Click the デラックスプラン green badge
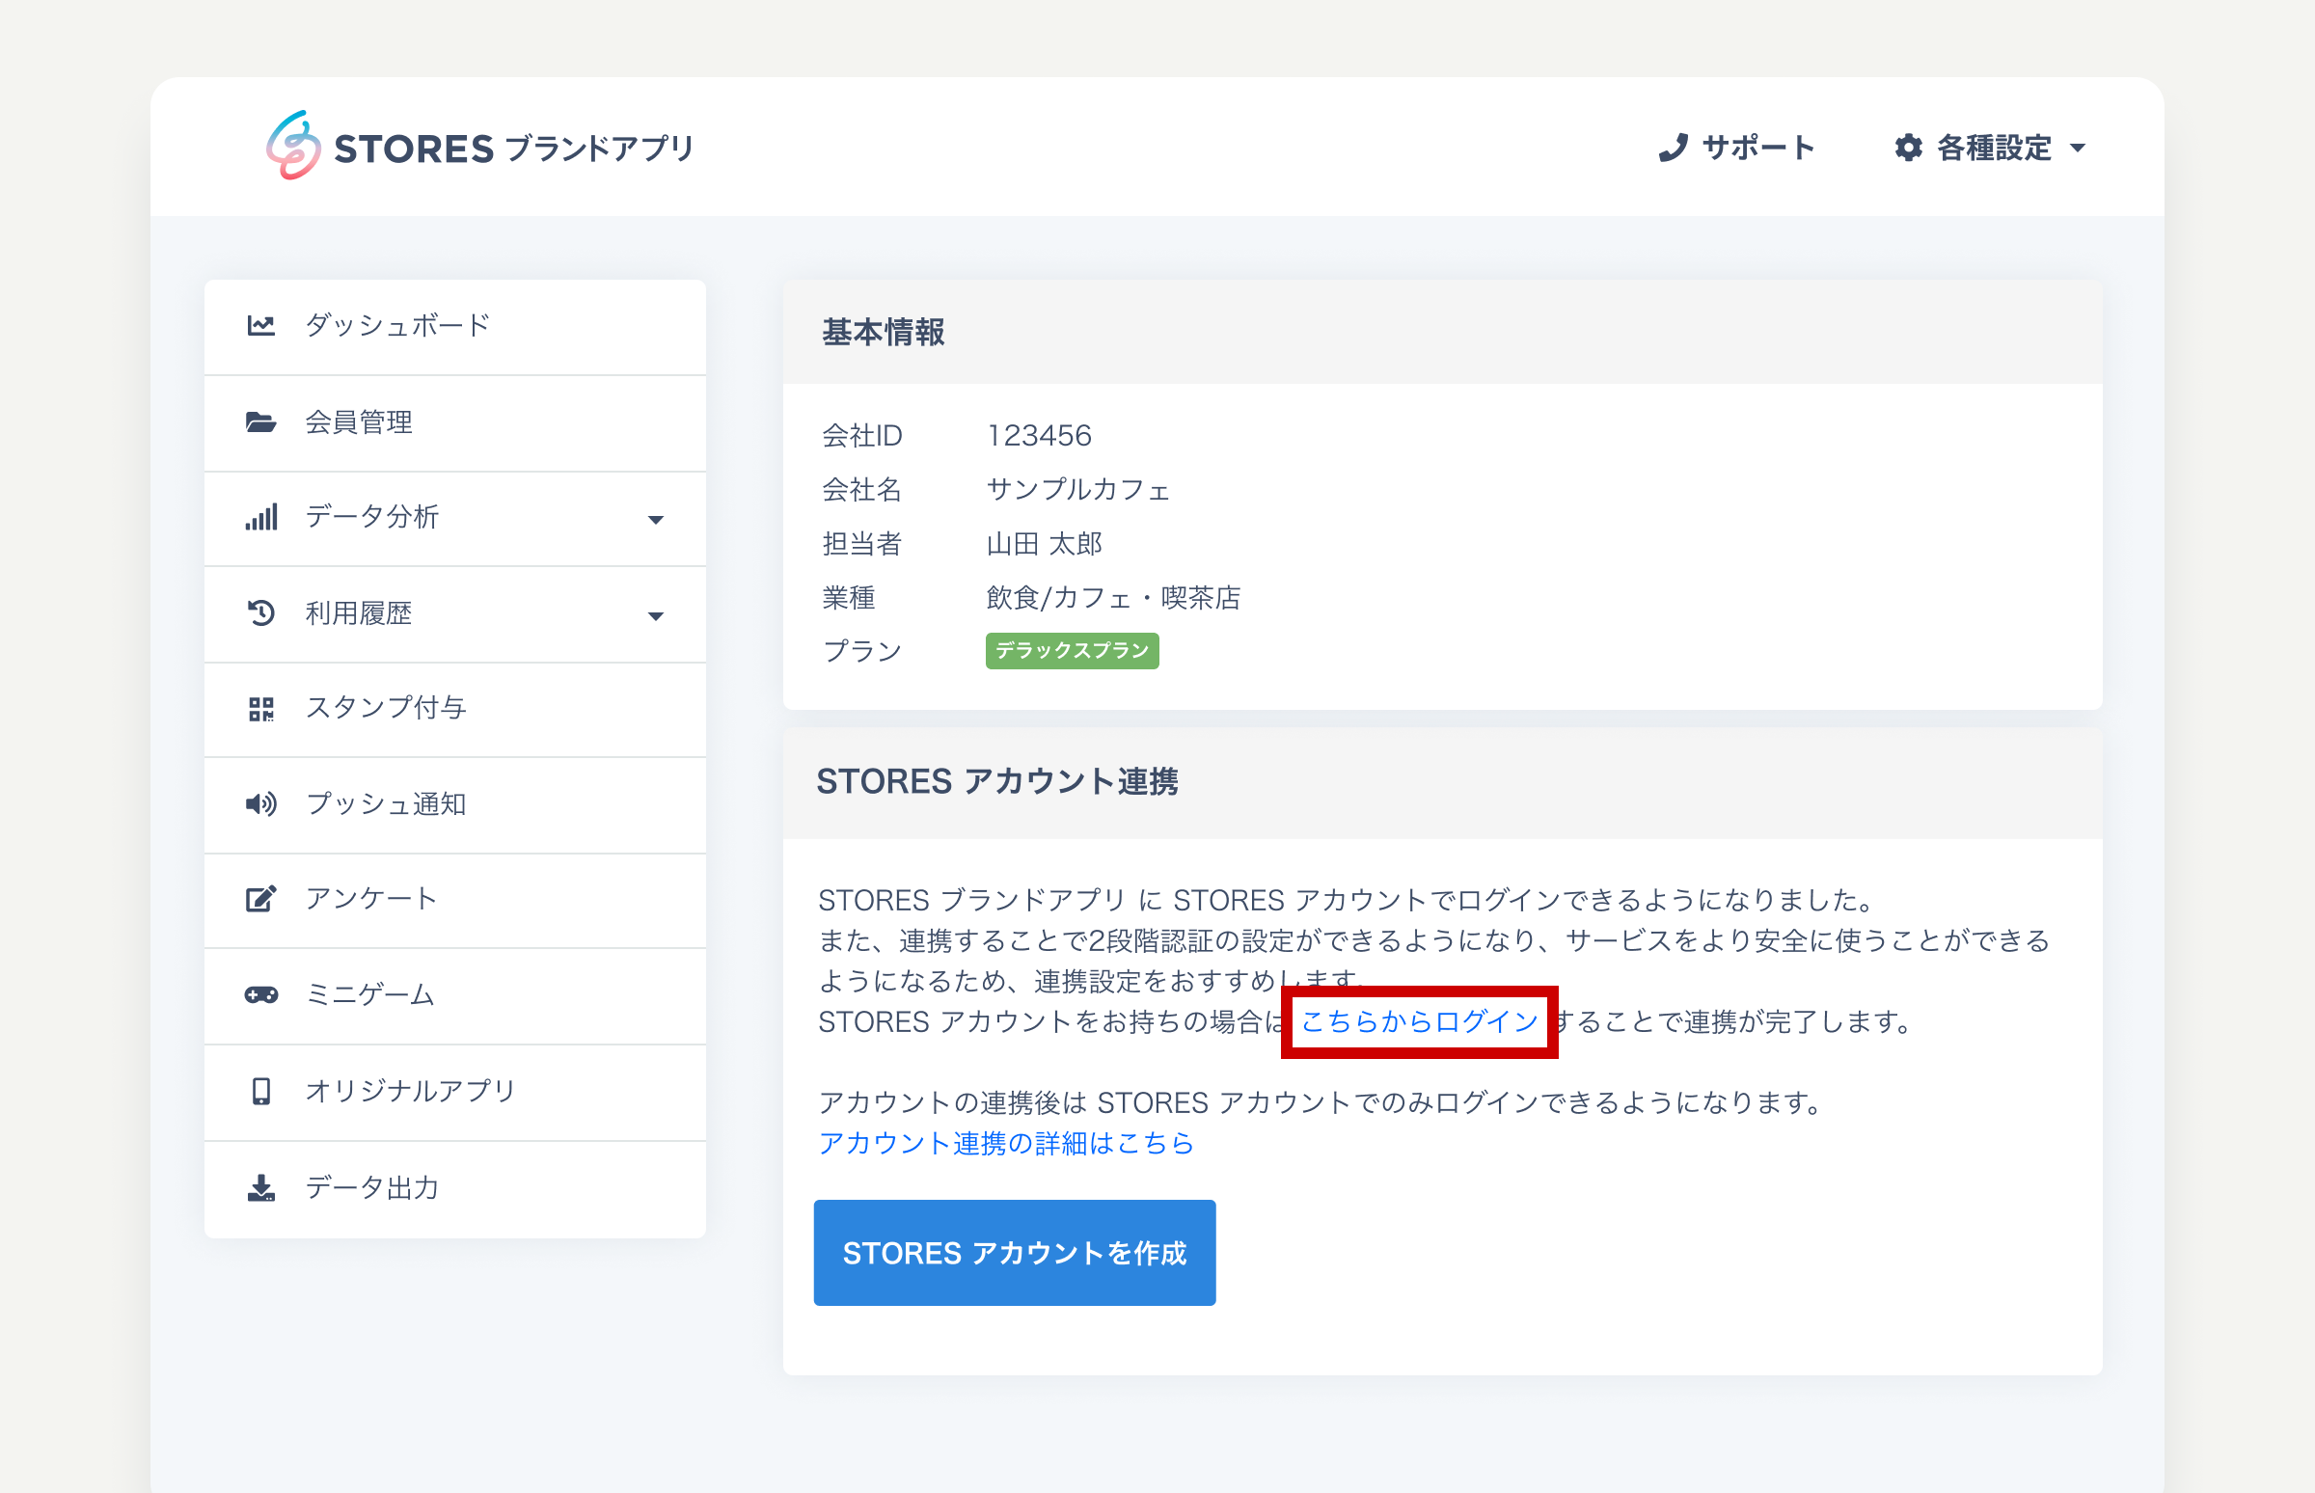The height and width of the screenshot is (1493, 2315). click(x=1073, y=650)
